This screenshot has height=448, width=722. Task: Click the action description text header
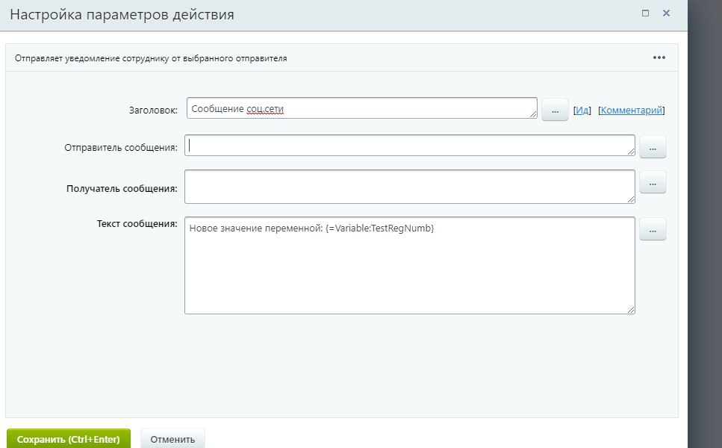(151, 57)
